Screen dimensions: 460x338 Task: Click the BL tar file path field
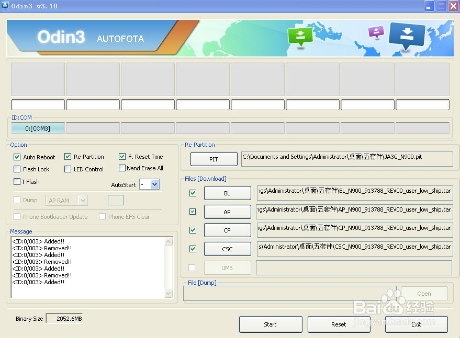point(354,193)
